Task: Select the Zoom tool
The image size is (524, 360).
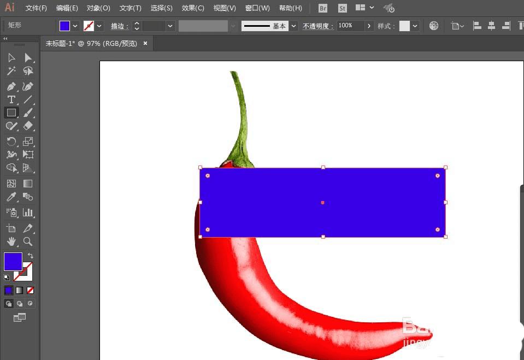Action: [x=27, y=241]
